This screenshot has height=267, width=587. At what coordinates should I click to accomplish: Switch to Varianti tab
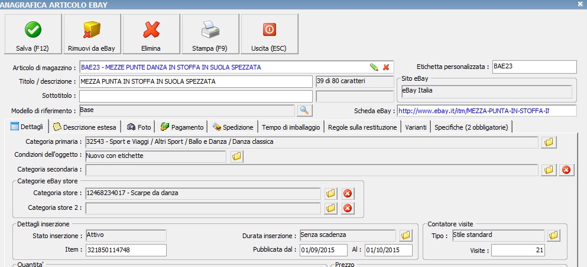click(416, 127)
